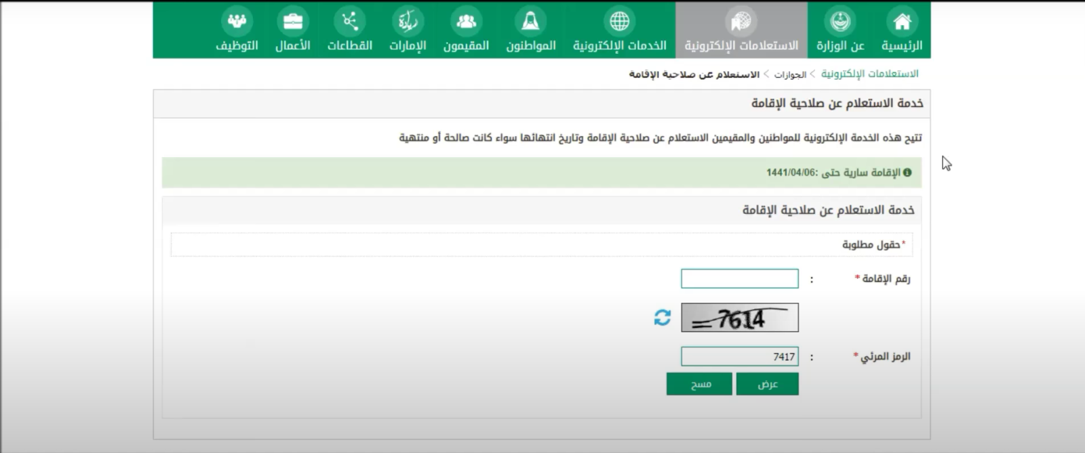Click the مسح clear button
Viewport: 1085px width, 453px height.
click(699, 384)
